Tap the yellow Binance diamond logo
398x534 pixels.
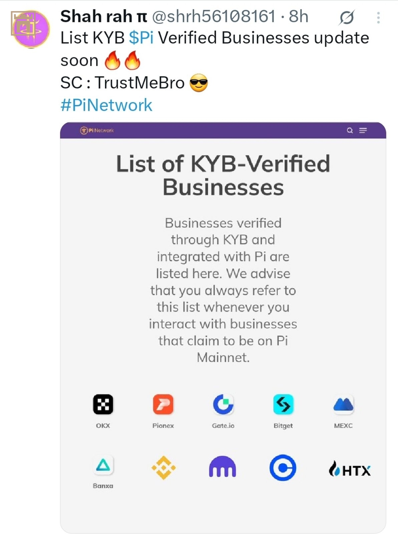tap(163, 468)
